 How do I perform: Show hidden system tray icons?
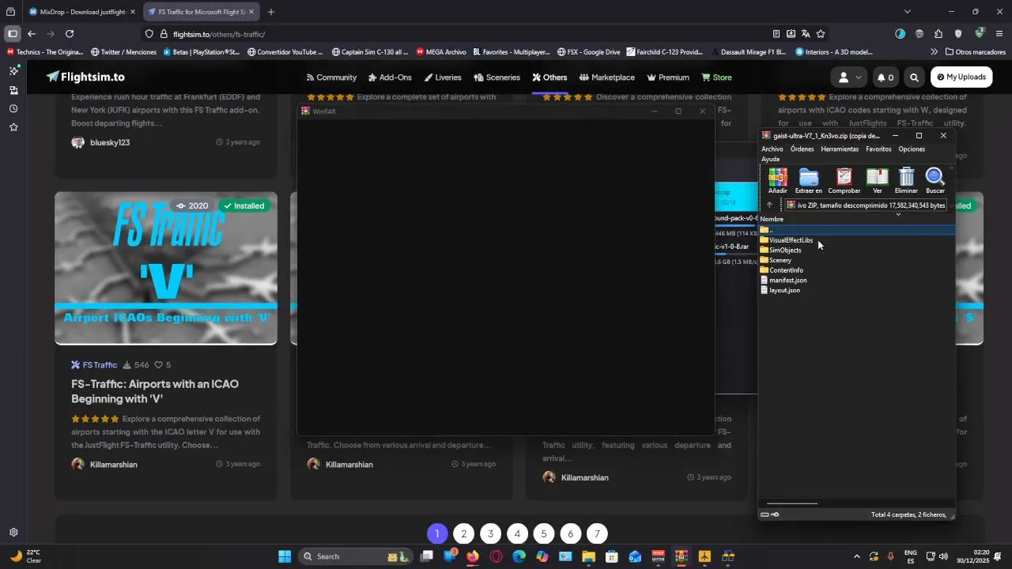point(855,556)
